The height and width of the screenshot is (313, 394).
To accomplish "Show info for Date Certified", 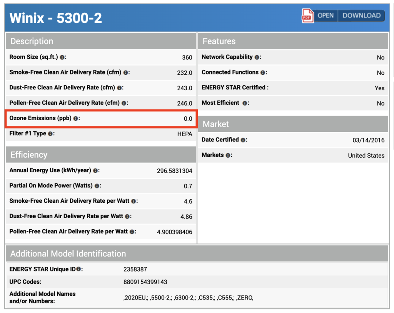I will click(x=243, y=140).
